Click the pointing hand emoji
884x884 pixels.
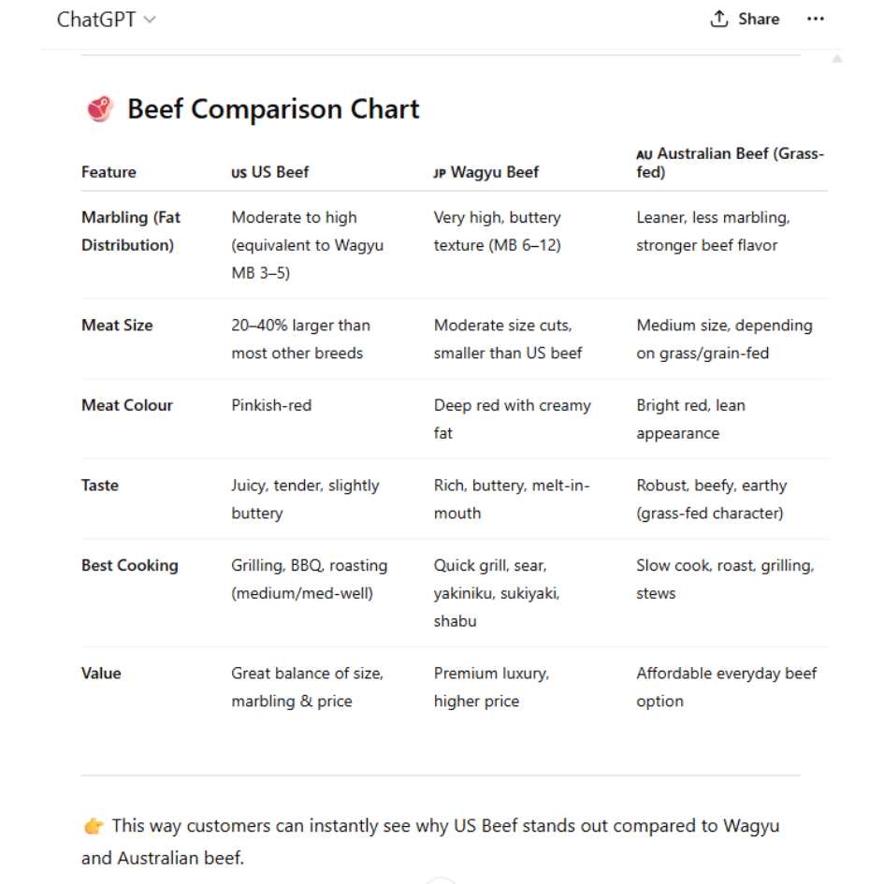(94, 827)
